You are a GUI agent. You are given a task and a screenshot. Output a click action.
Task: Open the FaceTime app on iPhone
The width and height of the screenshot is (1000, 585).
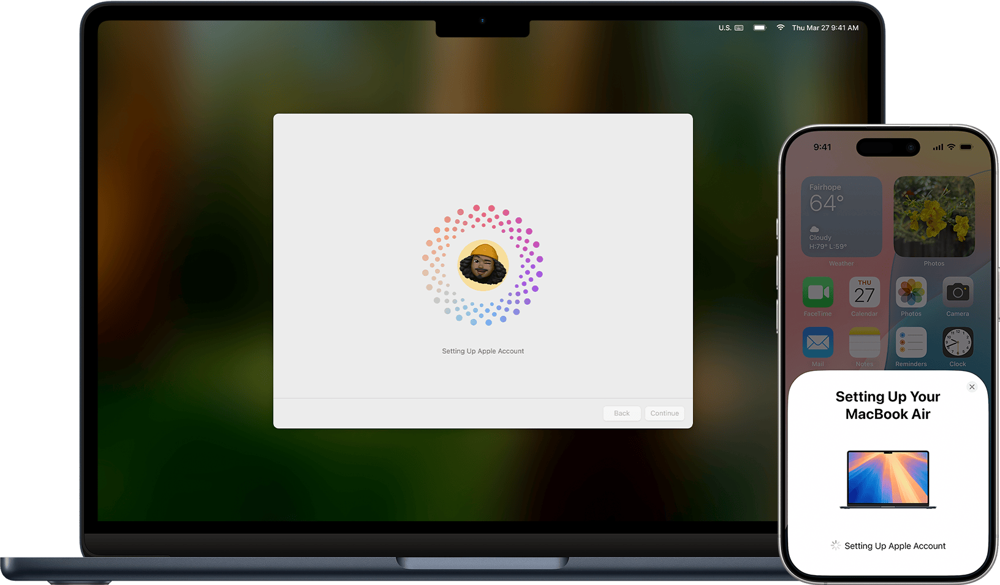pyautogui.click(x=817, y=292)
